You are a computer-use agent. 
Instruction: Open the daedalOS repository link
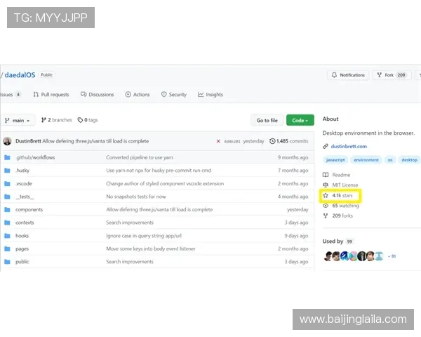click(20, 75)
